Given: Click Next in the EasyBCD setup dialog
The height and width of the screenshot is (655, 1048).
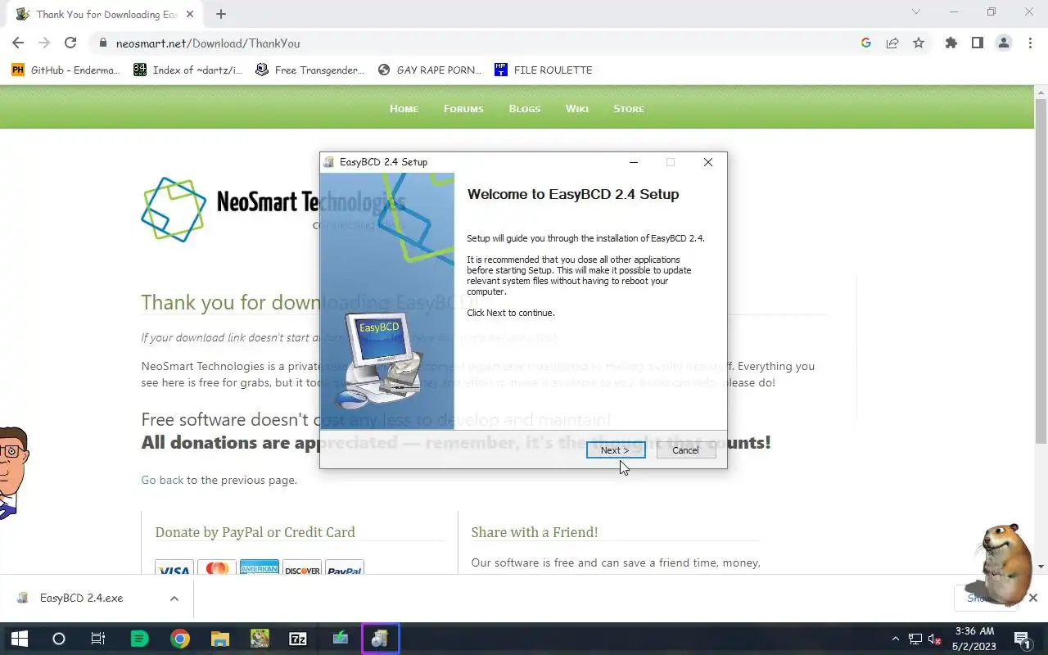Looking at the screenshot, I should coord(615,450).
